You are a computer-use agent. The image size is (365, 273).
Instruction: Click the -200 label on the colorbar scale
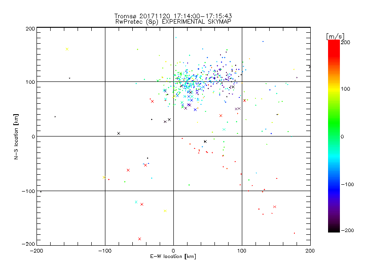[347, 230]
